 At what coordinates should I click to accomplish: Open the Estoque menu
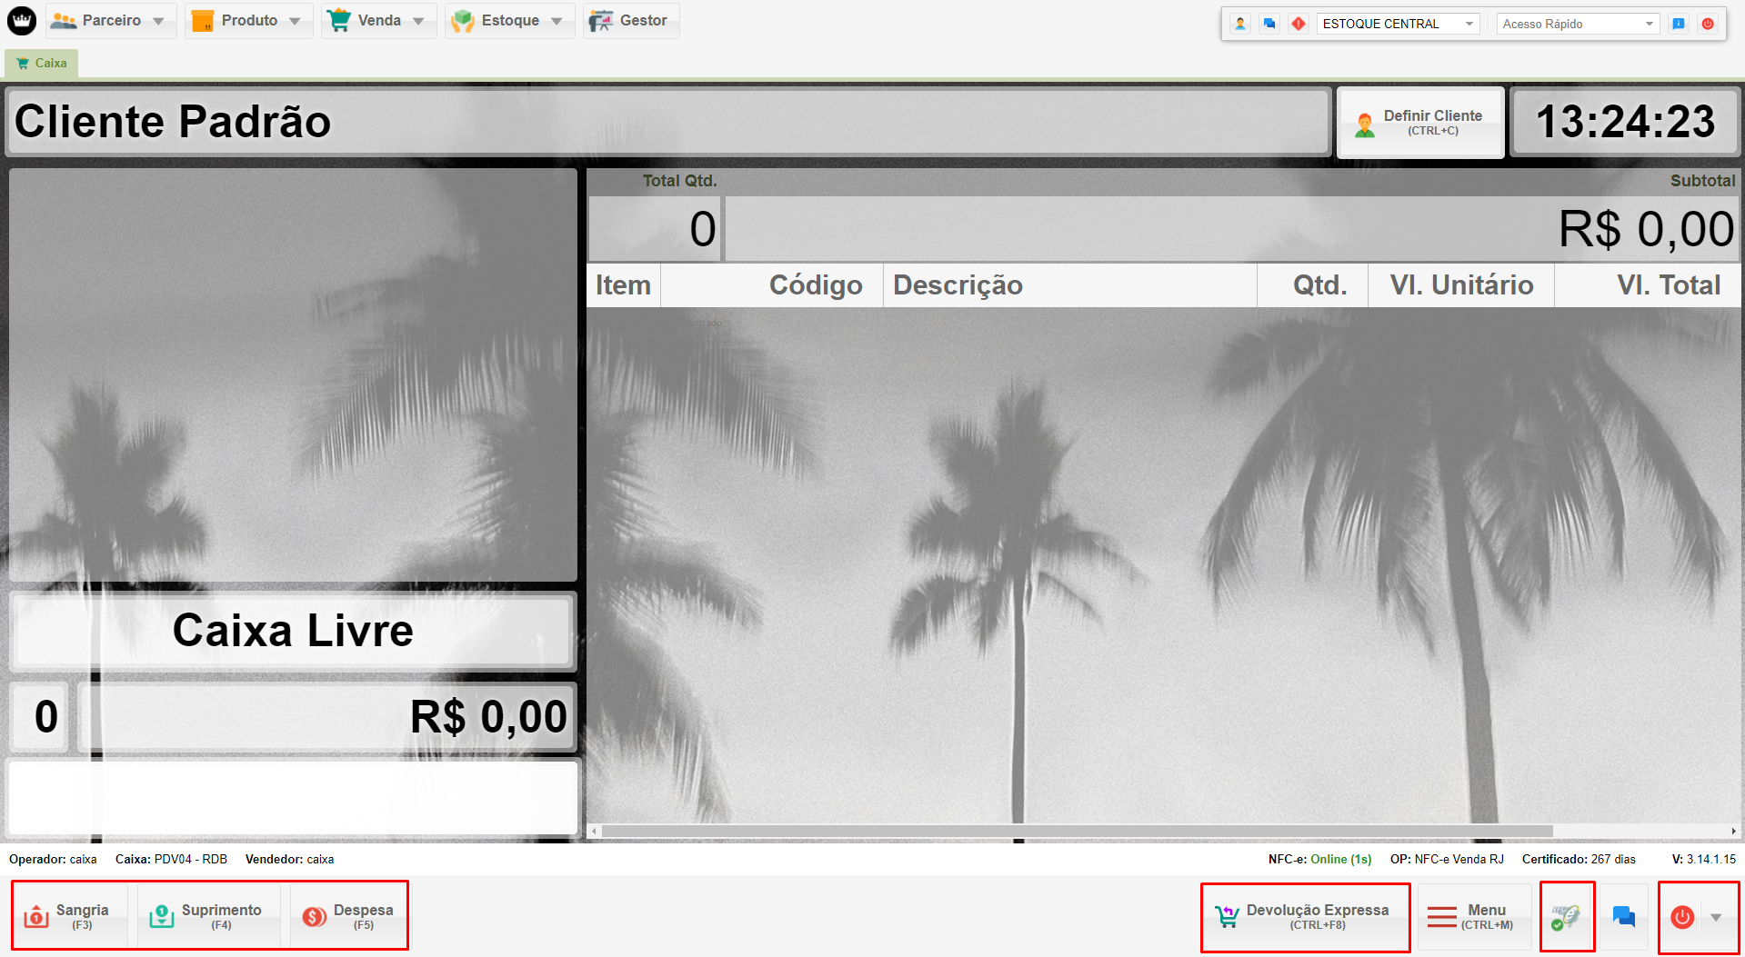(x=508, y=20)
